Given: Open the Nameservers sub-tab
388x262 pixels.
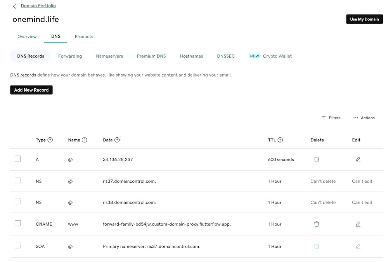Looking at the screenshot, I should point(109,56).
